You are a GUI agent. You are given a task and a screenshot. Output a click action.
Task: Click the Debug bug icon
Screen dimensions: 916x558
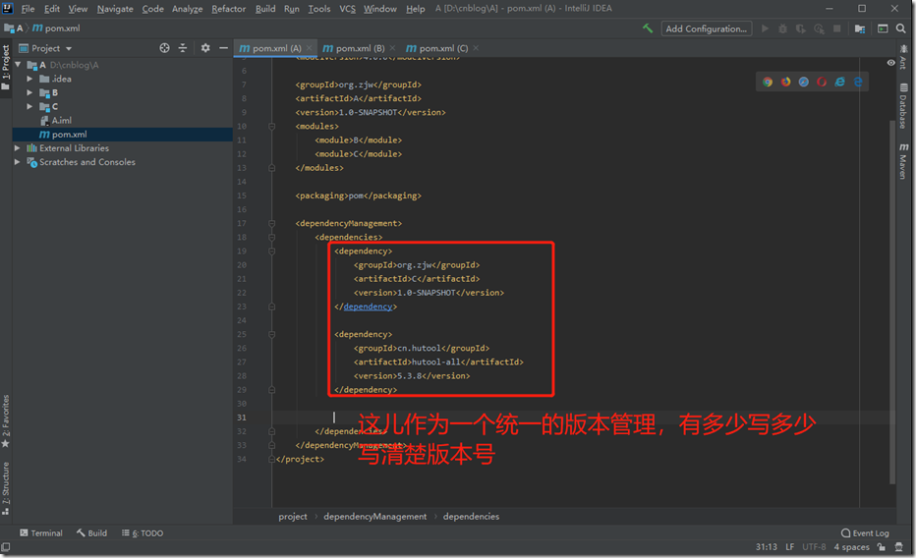(782, 28)
